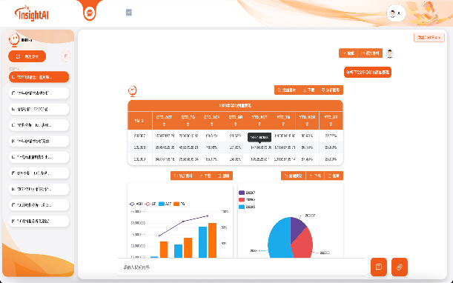The height and width of the screenshot is (283, 453).
Task: Open the last conversation in the history list
Action: pyautogui.click(x=39, y=222)
